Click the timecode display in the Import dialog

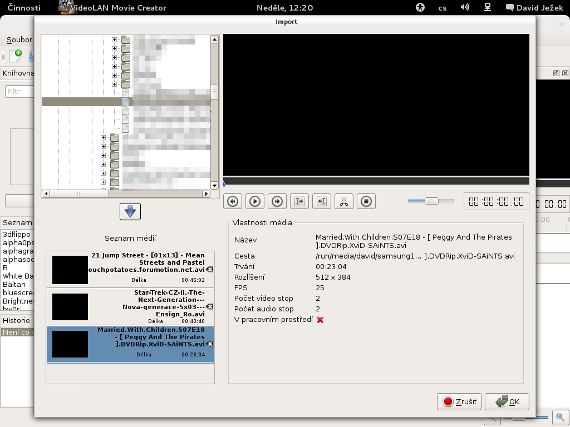496,201
